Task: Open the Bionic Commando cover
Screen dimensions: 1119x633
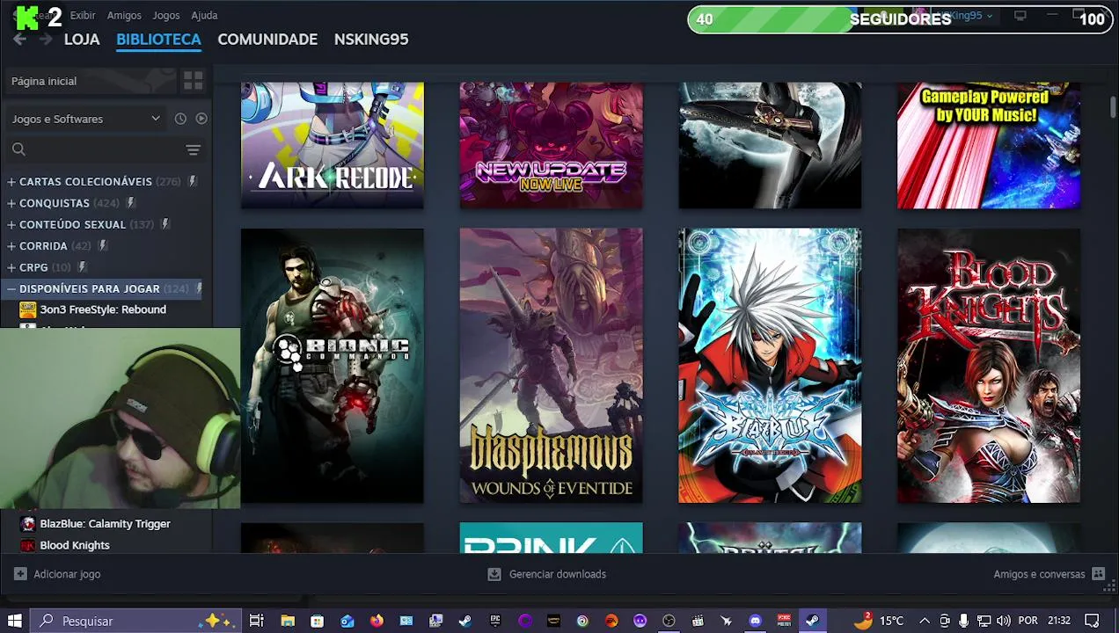Action: [333, 366]
